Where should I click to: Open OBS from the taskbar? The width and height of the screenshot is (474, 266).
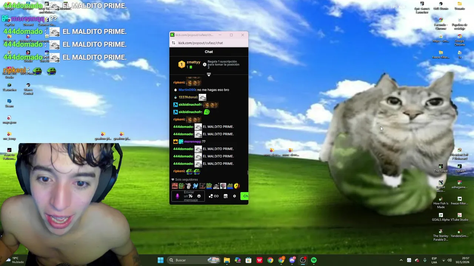303,260
